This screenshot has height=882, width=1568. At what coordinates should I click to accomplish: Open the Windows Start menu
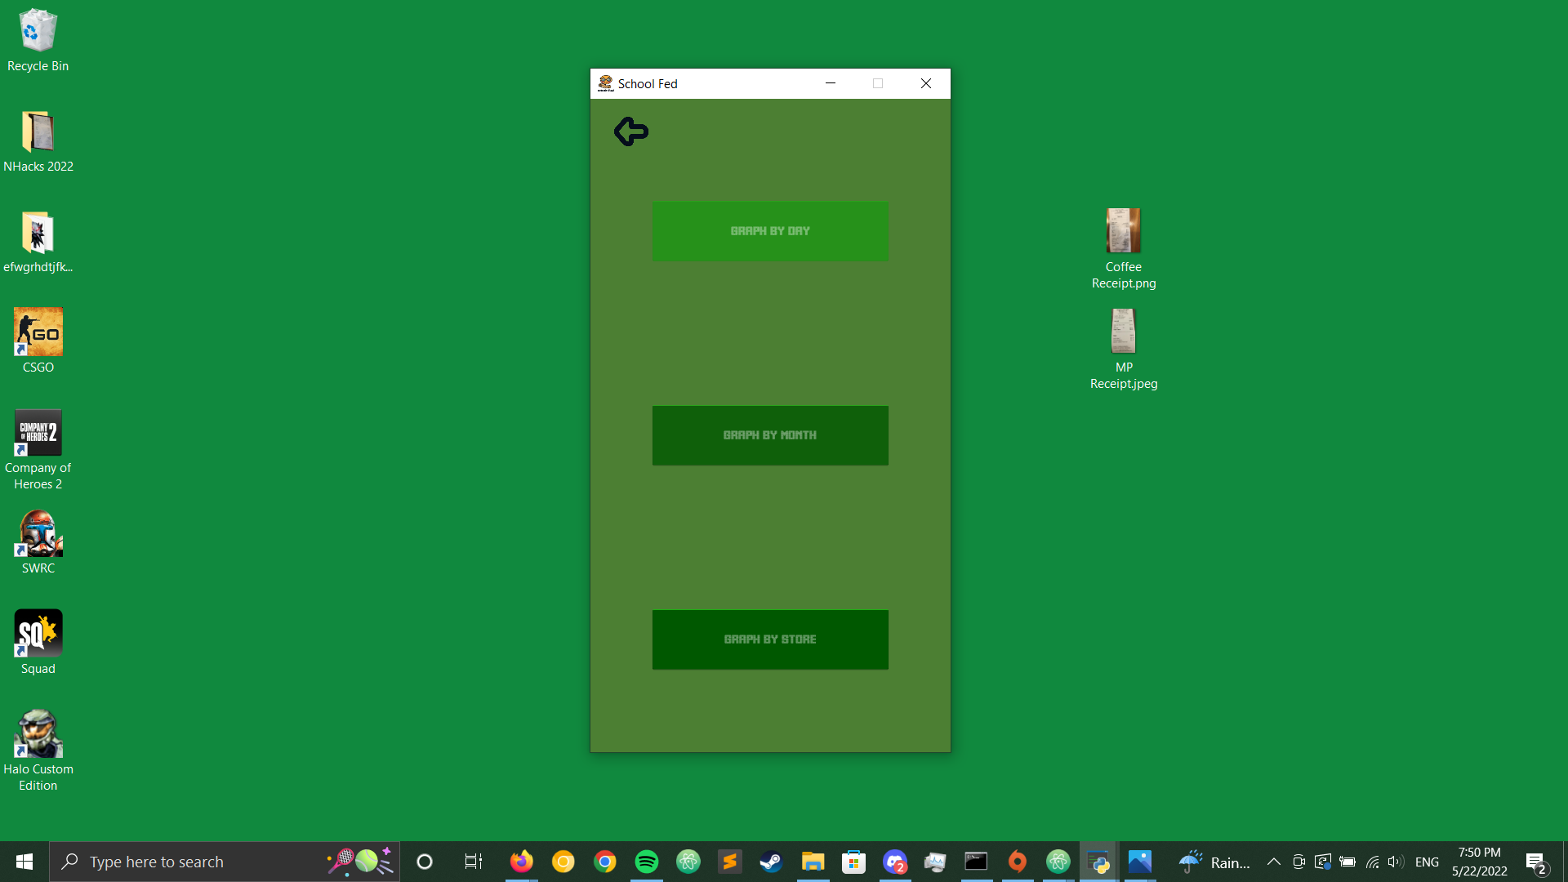click(24, 862)
